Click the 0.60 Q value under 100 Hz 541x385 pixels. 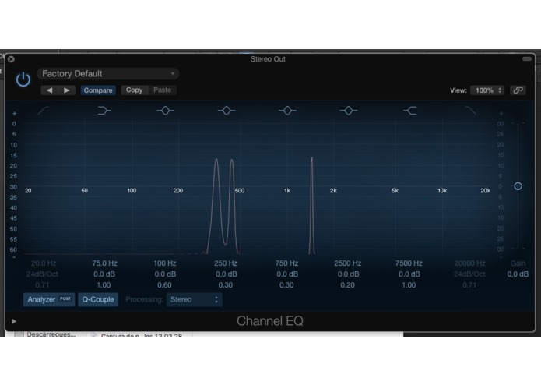[x=164, y=285]
